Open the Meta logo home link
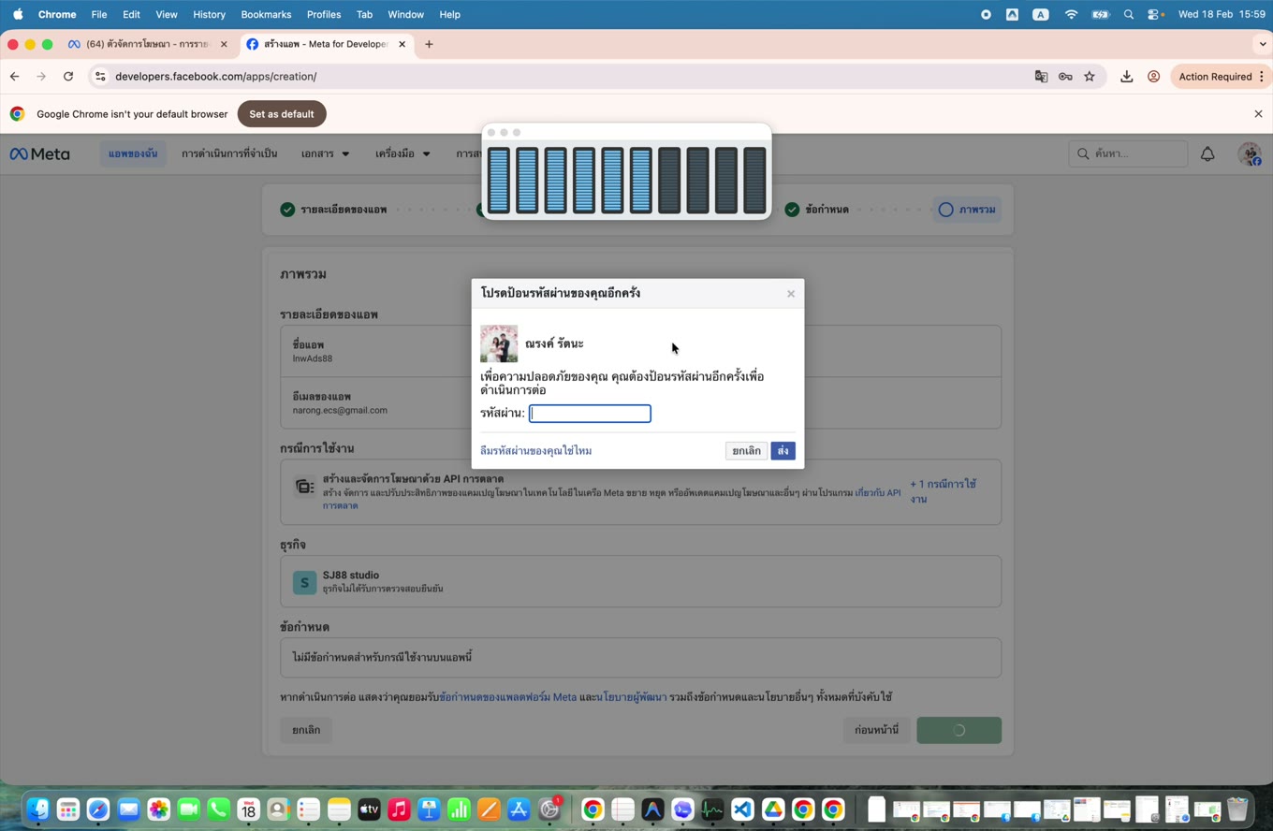1273x831 pixels. coord(39,154)
